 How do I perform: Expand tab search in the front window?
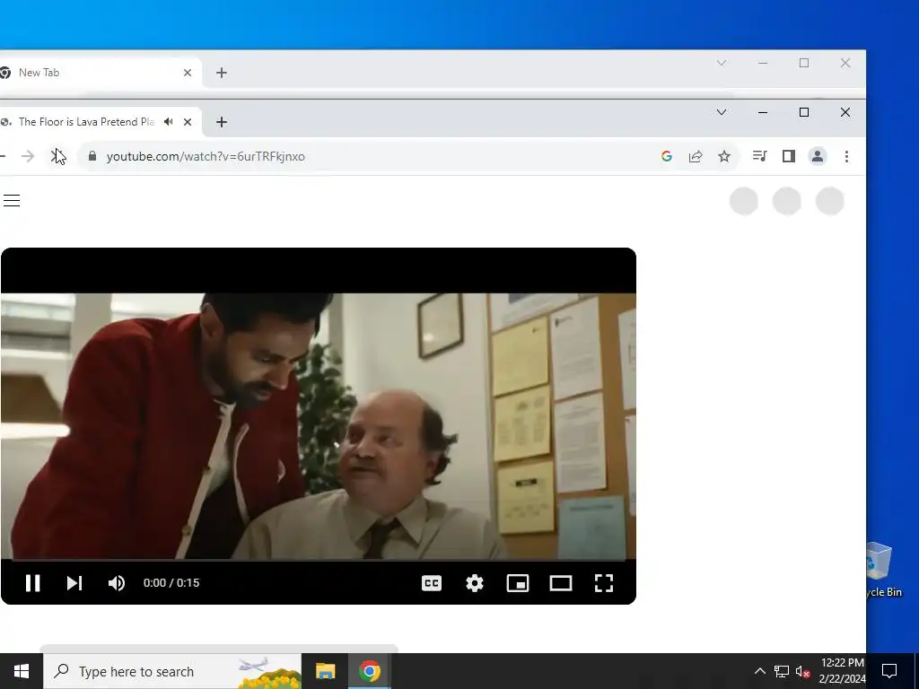pyautogui.click(x=722, y=112)
